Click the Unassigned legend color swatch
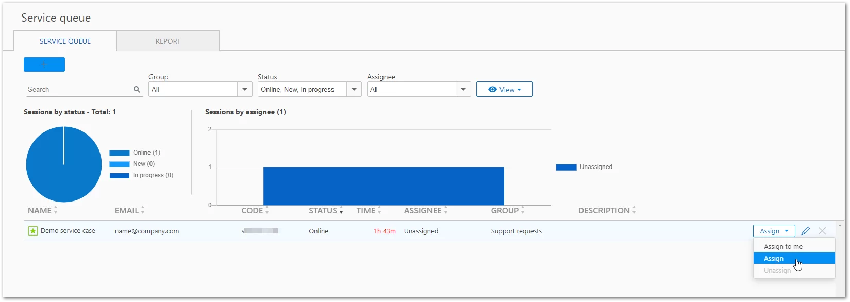 point(565,167)
